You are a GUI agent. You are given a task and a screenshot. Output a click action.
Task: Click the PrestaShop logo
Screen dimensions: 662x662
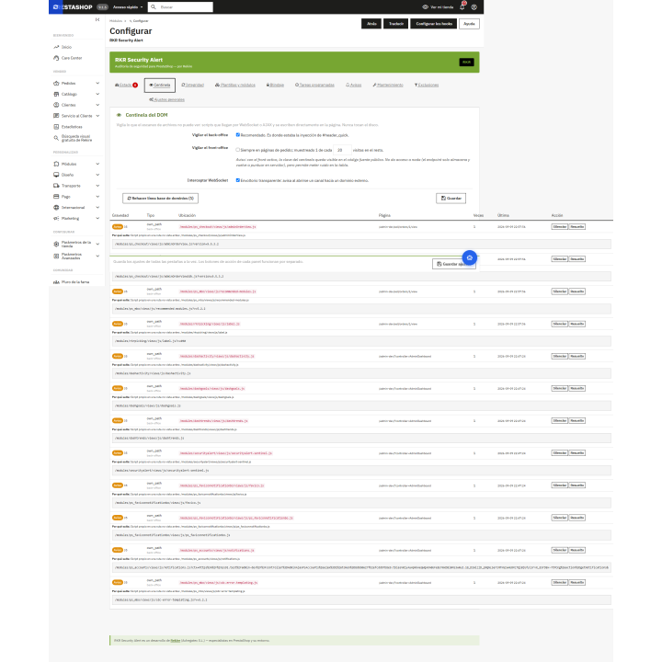(x=73, y=7)
